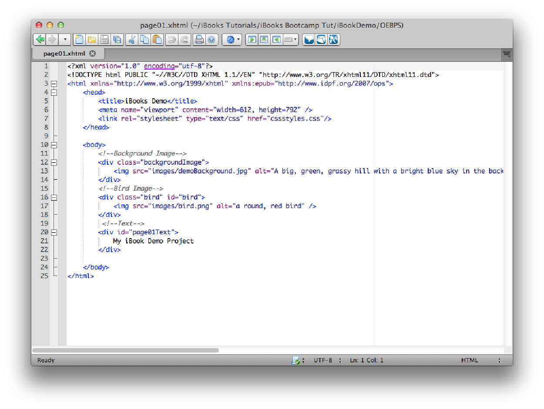This screenshot has width=544, height=409.
Task: Click the blue globe-sphere icon before the last toolbar icon
Action: (321, 40)
